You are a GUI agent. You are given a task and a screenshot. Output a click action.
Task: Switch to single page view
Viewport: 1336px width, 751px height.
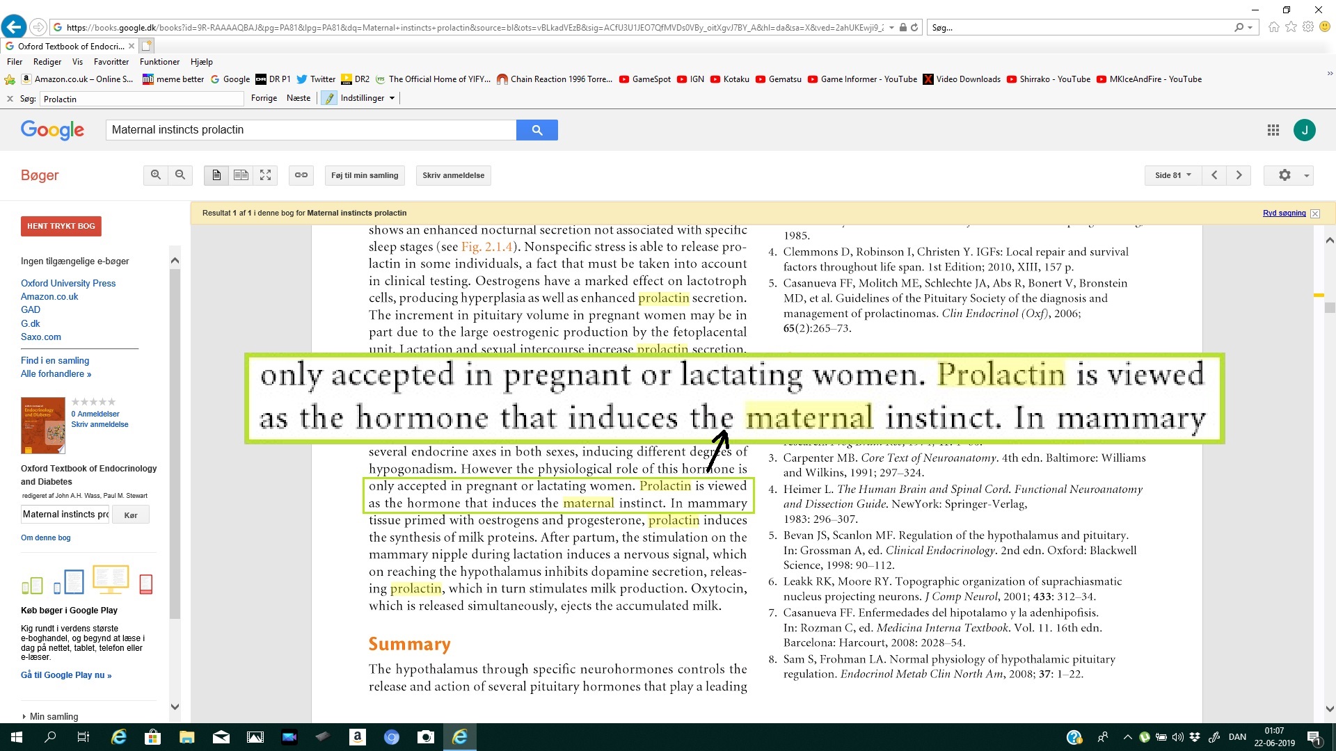pos(216,175)
